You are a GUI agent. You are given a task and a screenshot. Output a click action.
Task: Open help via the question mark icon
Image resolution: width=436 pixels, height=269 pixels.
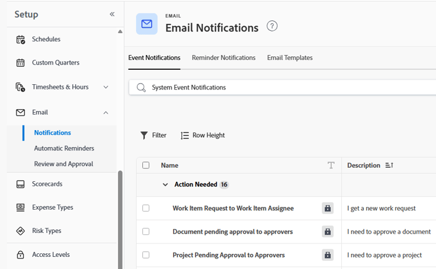tap(272, 26)
